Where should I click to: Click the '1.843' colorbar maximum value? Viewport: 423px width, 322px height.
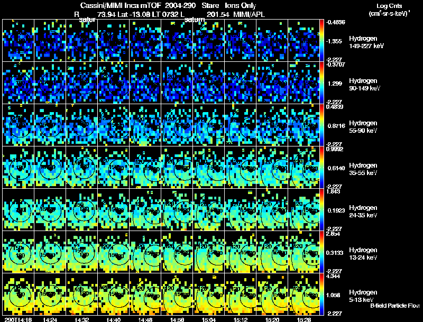point(333,191)
